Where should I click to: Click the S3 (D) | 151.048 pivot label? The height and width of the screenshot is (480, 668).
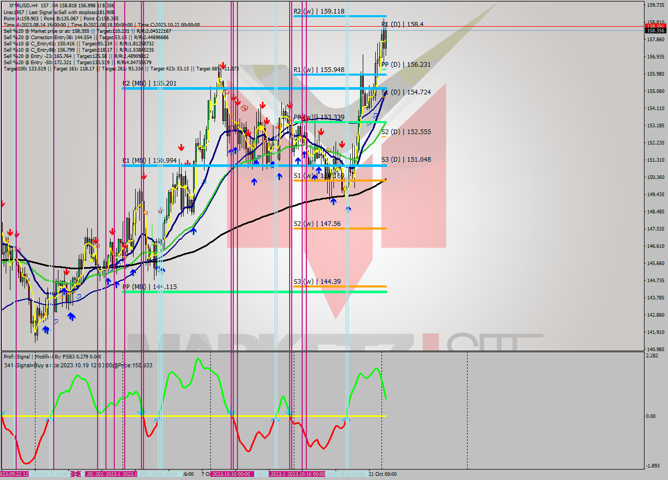click(x=406, y=159)
